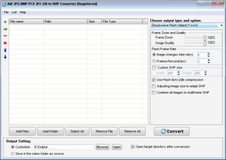Click the blue move down arrow icon
Screen dimensions: 226x160
click(5, 57)
